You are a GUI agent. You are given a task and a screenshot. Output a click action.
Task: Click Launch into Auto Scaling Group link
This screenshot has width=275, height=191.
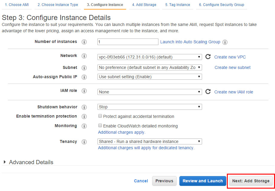(x=190, y=42)
